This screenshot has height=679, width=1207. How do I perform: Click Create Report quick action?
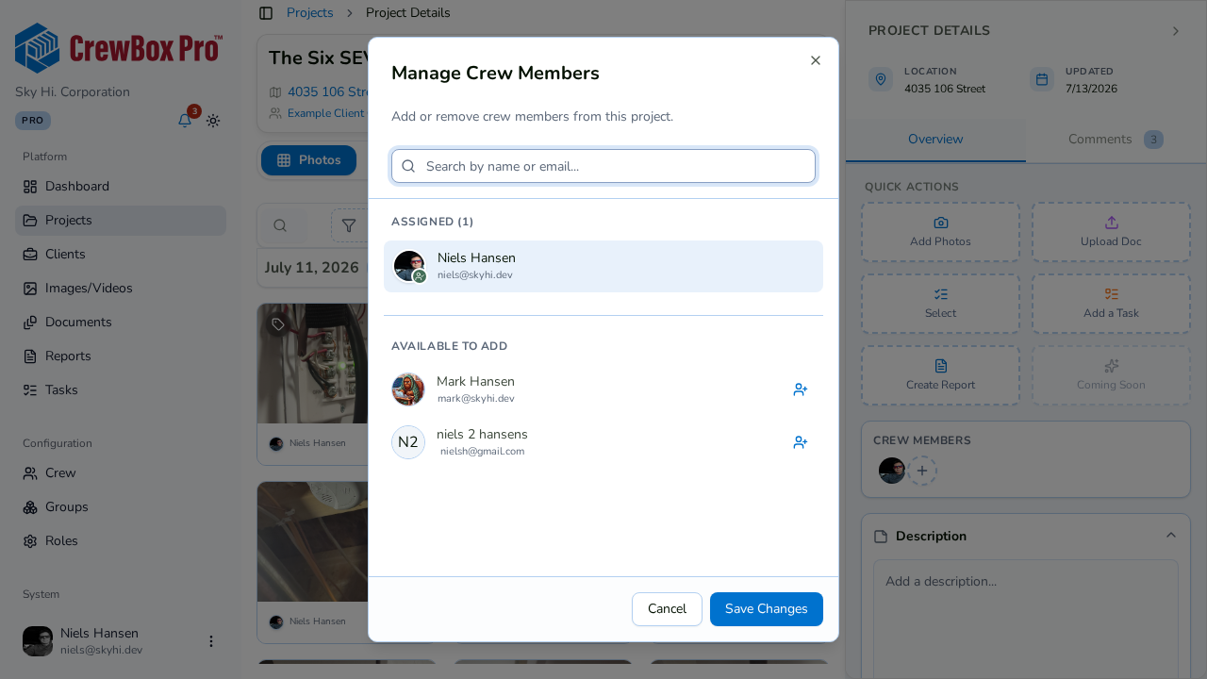[940, 375]
